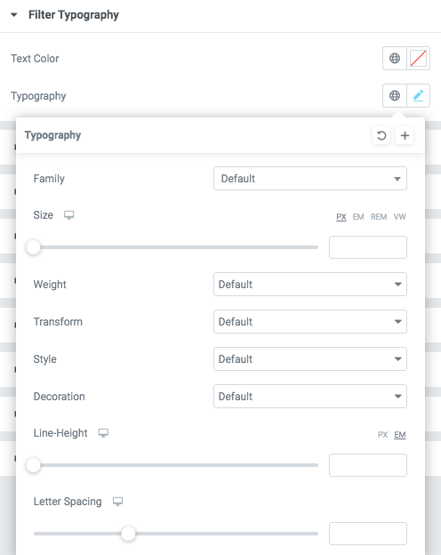The width and height of the screenshot is (441, 555).
Task: Click the plus icon in Typography popup
Action: (x=405, y=135)
